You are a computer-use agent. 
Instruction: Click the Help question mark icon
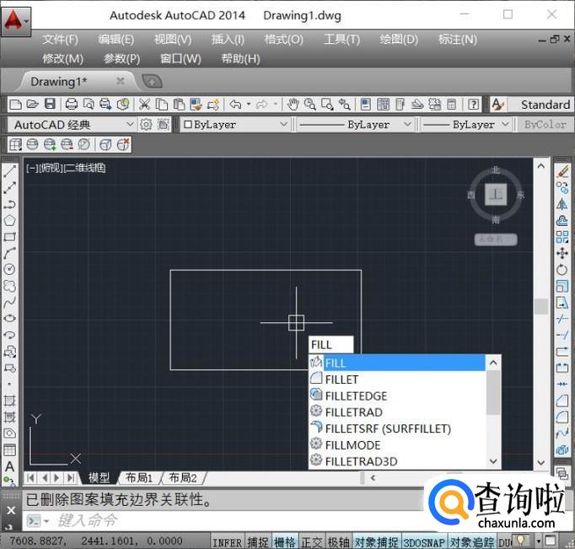pyautogui.click(x=474, y=105)
